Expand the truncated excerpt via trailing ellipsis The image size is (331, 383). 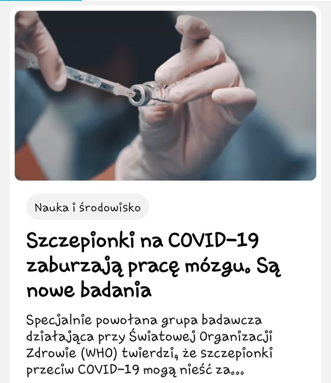238,371
